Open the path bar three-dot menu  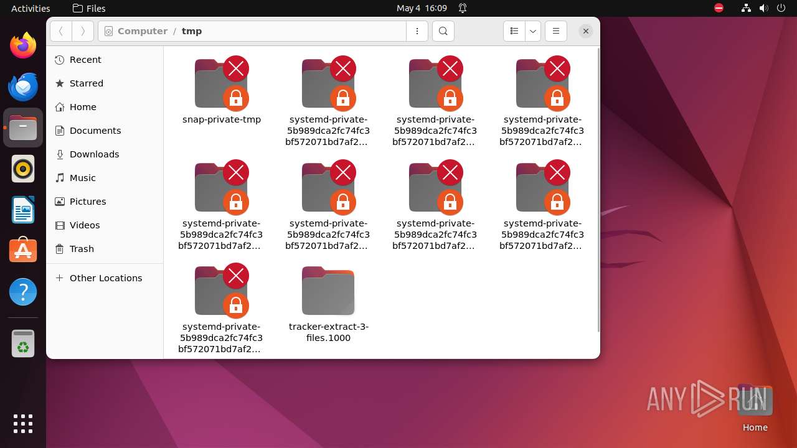(x=417, y=31)
